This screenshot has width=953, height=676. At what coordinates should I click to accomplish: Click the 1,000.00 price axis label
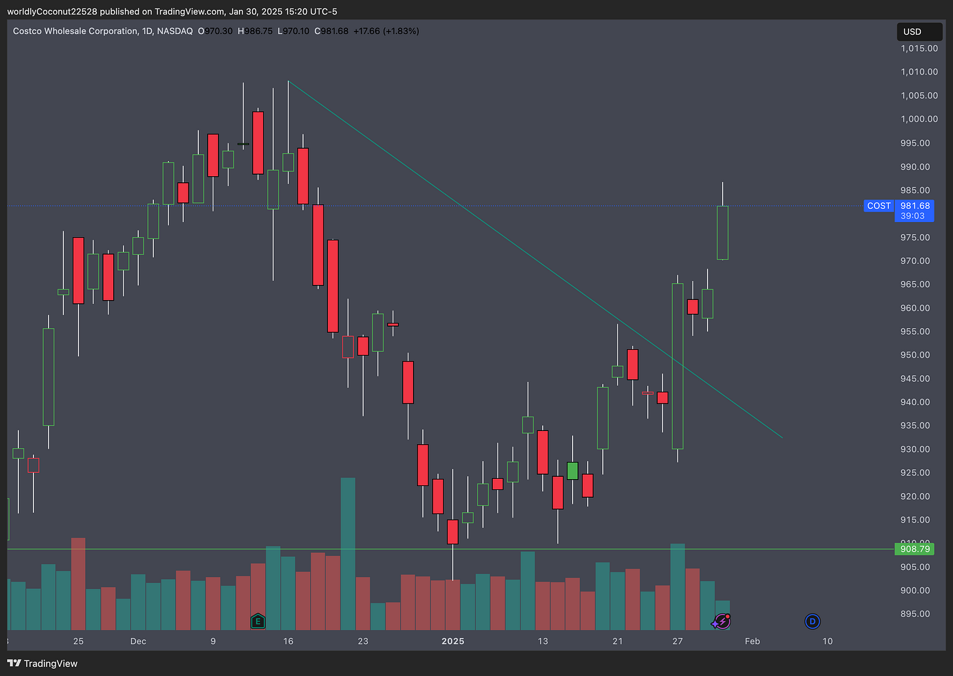[x=919, y=119]
